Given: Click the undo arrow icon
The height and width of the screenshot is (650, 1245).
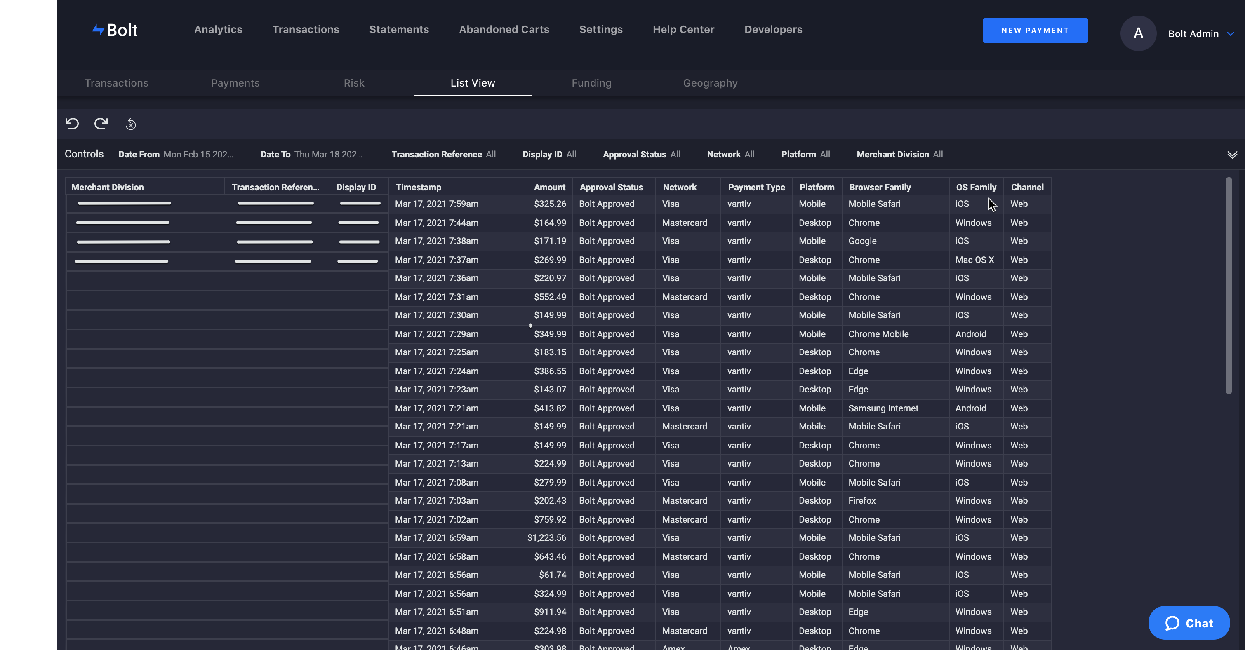Looking at the screenshot, I should tap(72, 124).
